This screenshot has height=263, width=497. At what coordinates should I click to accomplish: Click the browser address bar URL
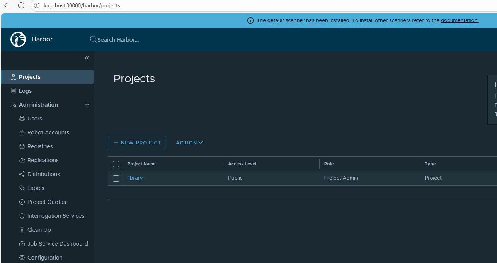(x=82, y=5)
